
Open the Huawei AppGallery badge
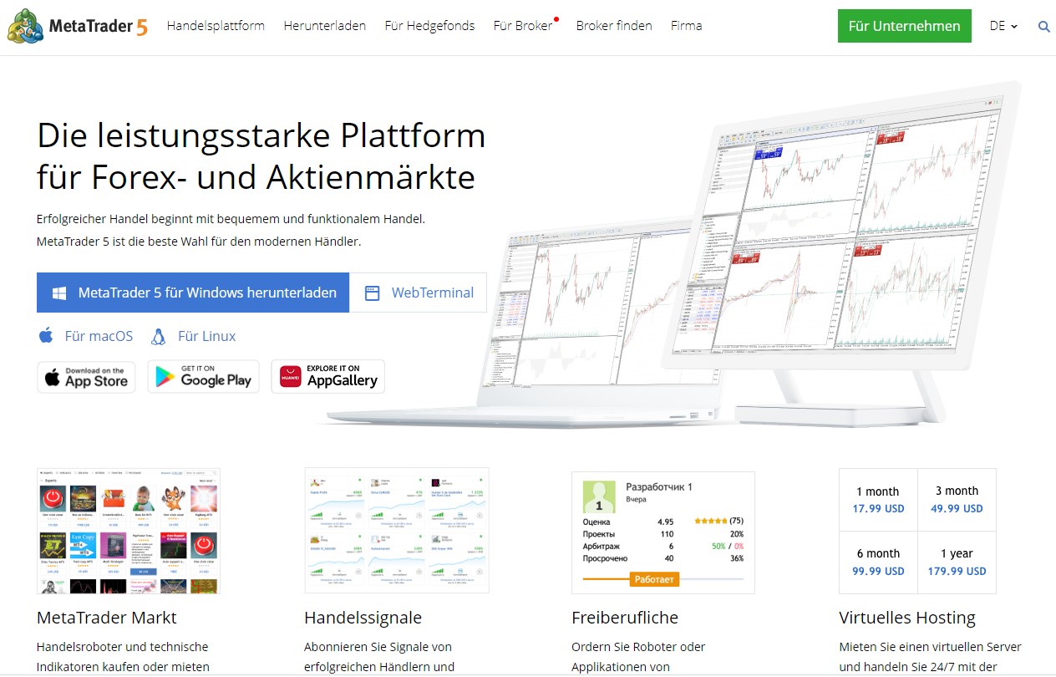[x=328, y=377]
